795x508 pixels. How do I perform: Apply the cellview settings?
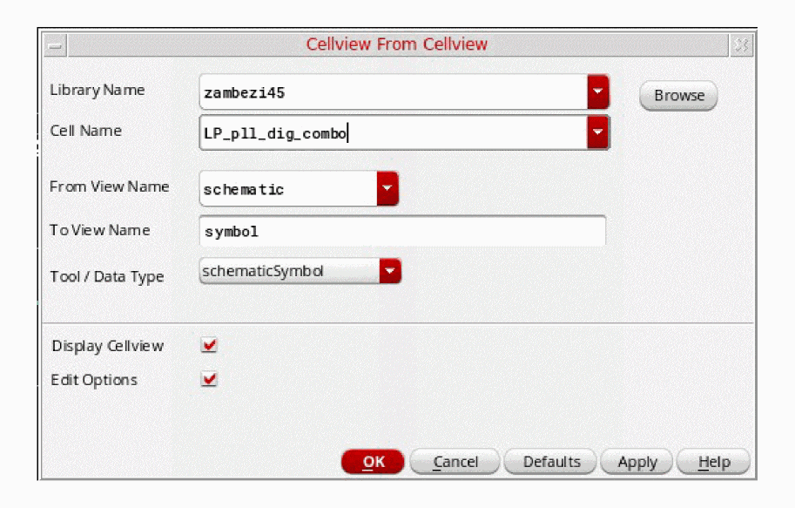pos(637,462)
